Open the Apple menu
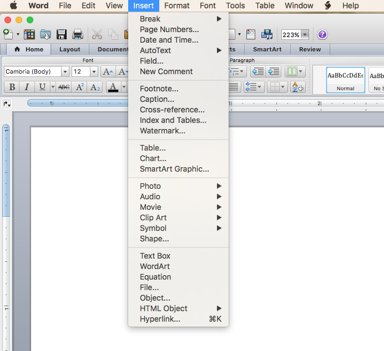The height and width of the screenshot is (351, 384). point(13,6)
